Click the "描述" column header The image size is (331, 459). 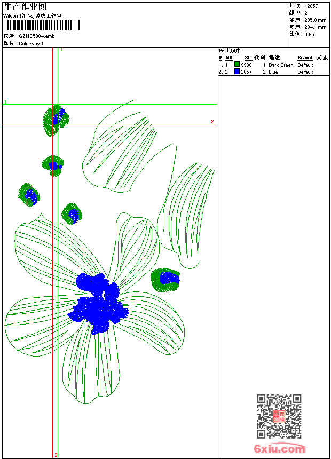[274, 58]
